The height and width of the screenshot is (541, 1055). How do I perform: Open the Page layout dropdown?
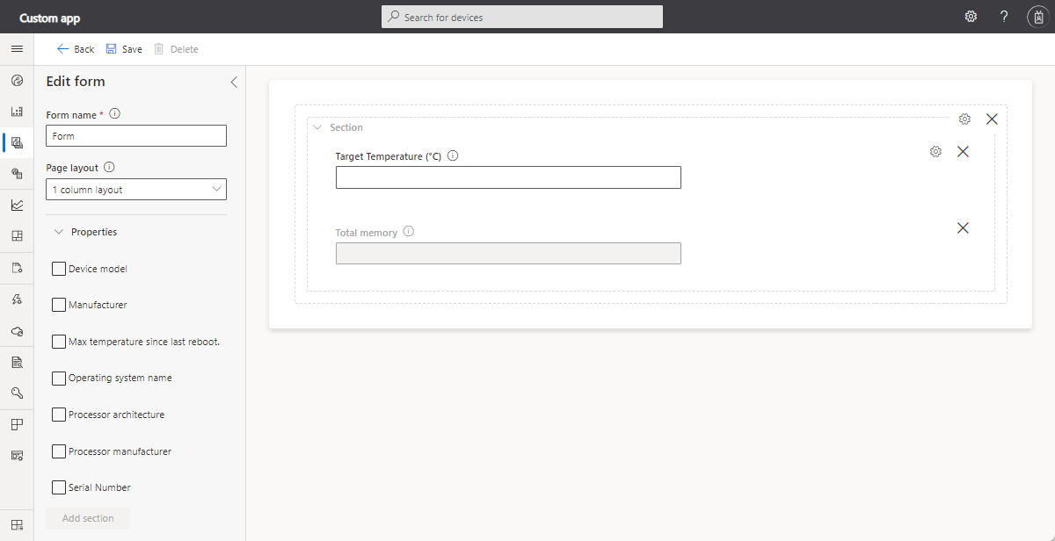[136, 190]
